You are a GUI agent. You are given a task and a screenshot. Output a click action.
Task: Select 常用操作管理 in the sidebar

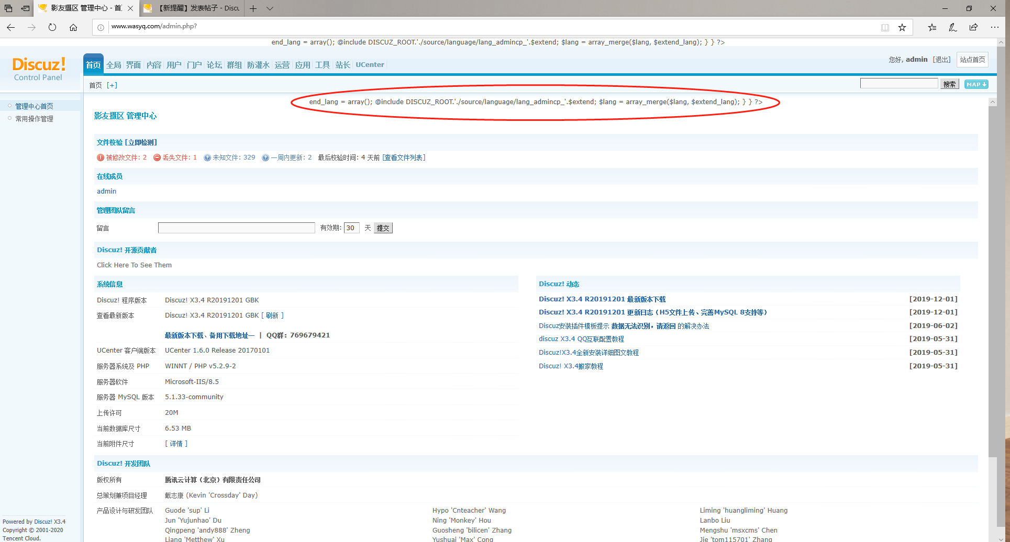[x=34, y=119]
